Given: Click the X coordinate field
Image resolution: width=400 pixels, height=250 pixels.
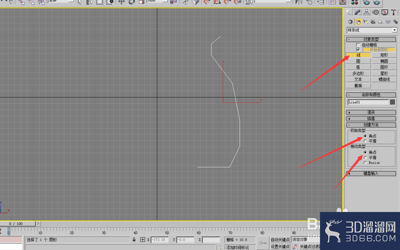Looking at the screenshot, I should tap(160, 240).
